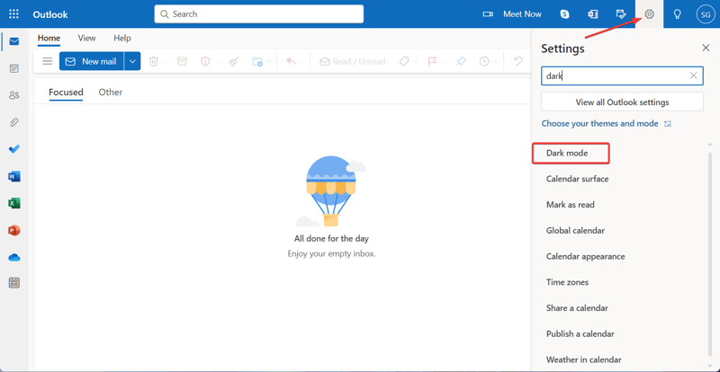Open OneDrive from the sidebar
Image resolution: width=720 pixels, height=372 pixels.
(x=14, y=257)
